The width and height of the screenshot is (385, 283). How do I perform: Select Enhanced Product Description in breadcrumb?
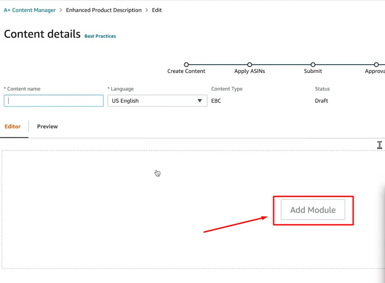(104, 10)
